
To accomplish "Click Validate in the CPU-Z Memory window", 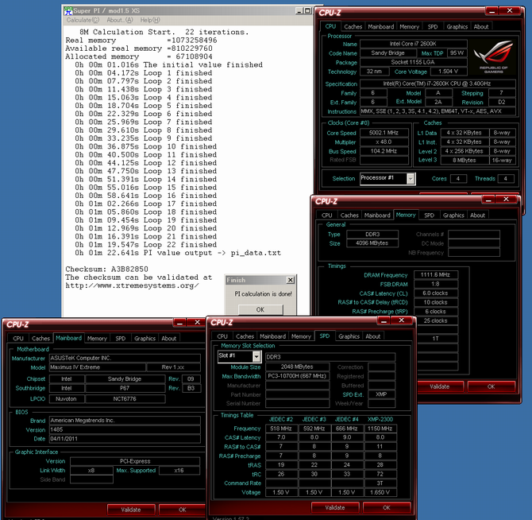I will coord(439,386).
